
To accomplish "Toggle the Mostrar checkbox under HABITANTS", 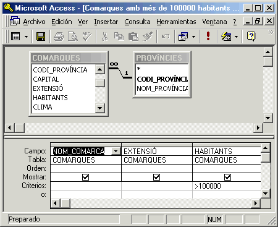I will (x=227, y=177).
